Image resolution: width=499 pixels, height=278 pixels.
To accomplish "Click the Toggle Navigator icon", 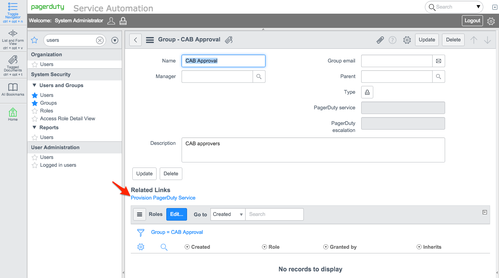I will 13,7.
